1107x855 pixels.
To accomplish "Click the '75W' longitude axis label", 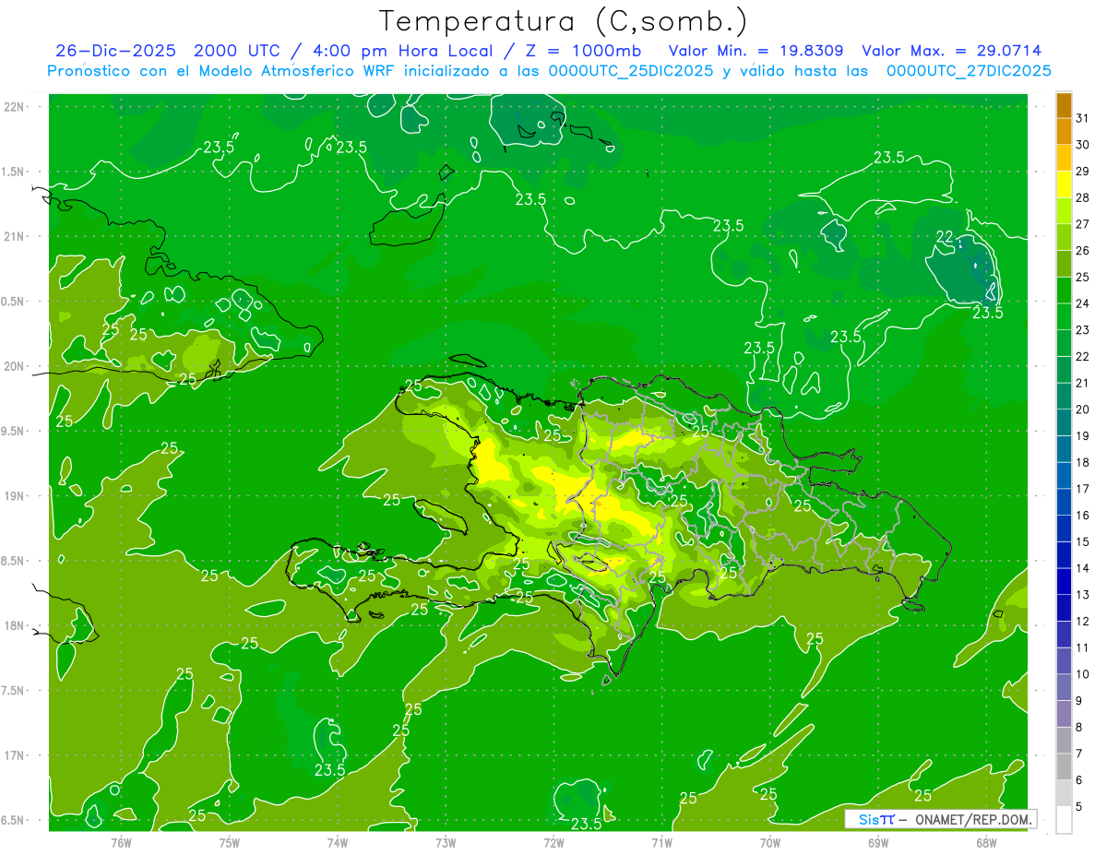I will 229,843.
